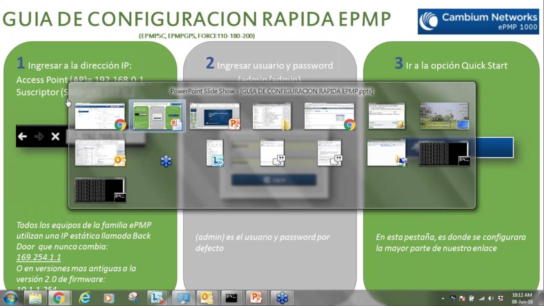
Task: Switch to the PowerPoint editor window thumbnail
Action: [215, 116]
